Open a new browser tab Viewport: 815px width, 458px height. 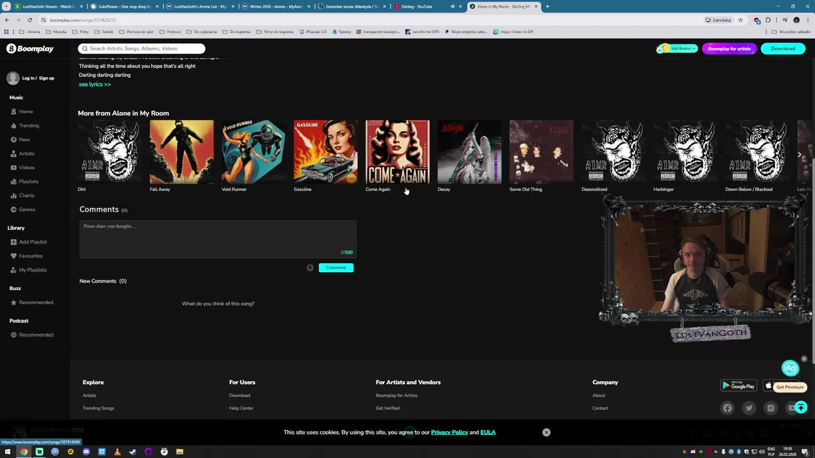(x=547, y=6)
